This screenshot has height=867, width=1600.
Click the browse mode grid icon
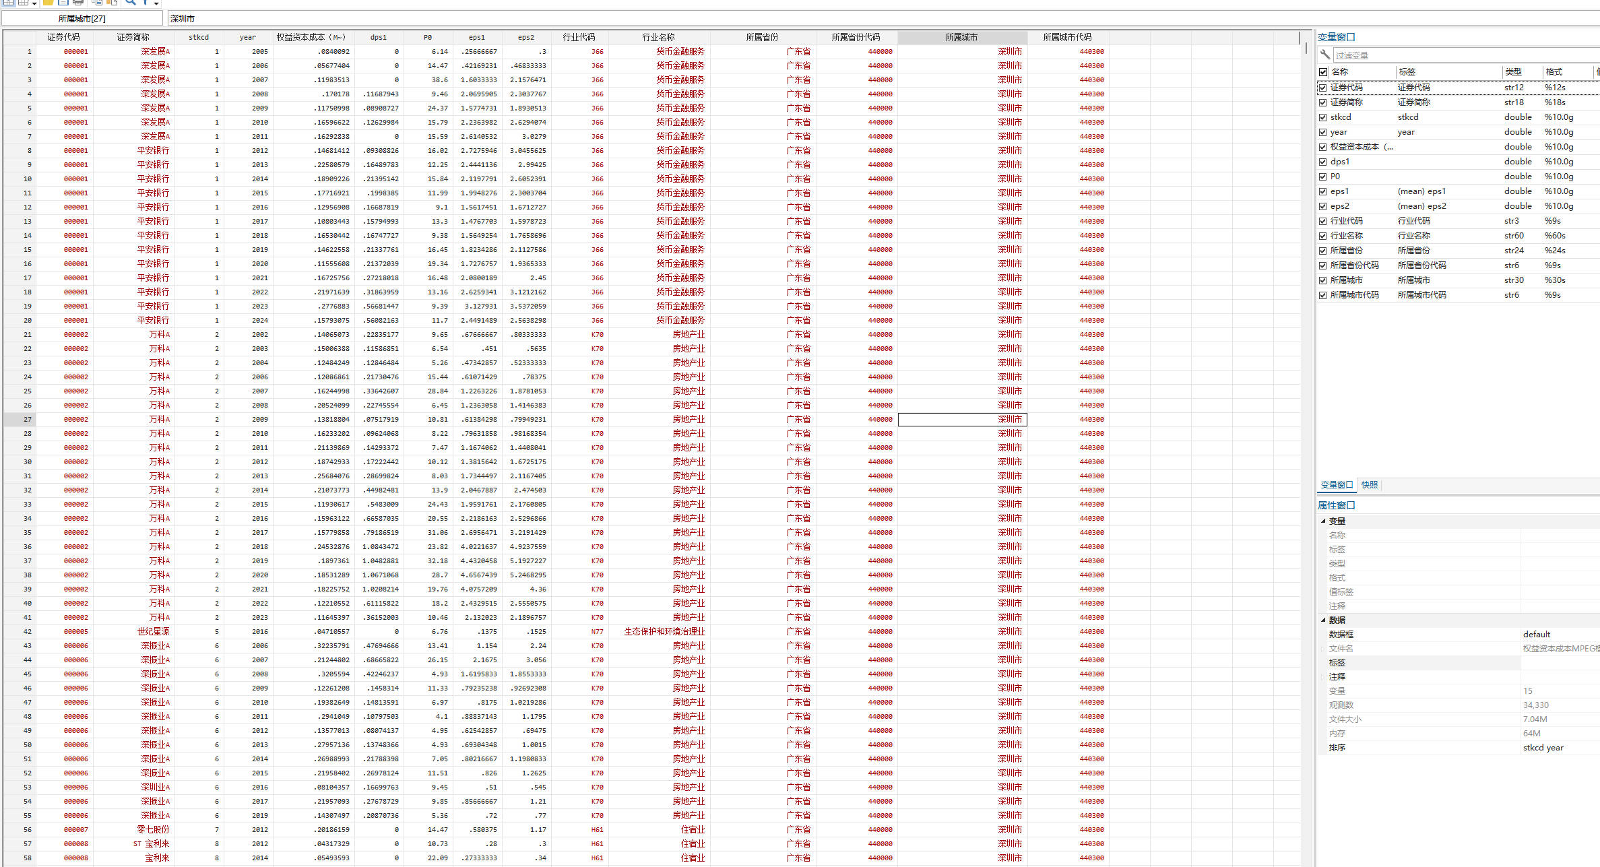(x=8, y=2)
